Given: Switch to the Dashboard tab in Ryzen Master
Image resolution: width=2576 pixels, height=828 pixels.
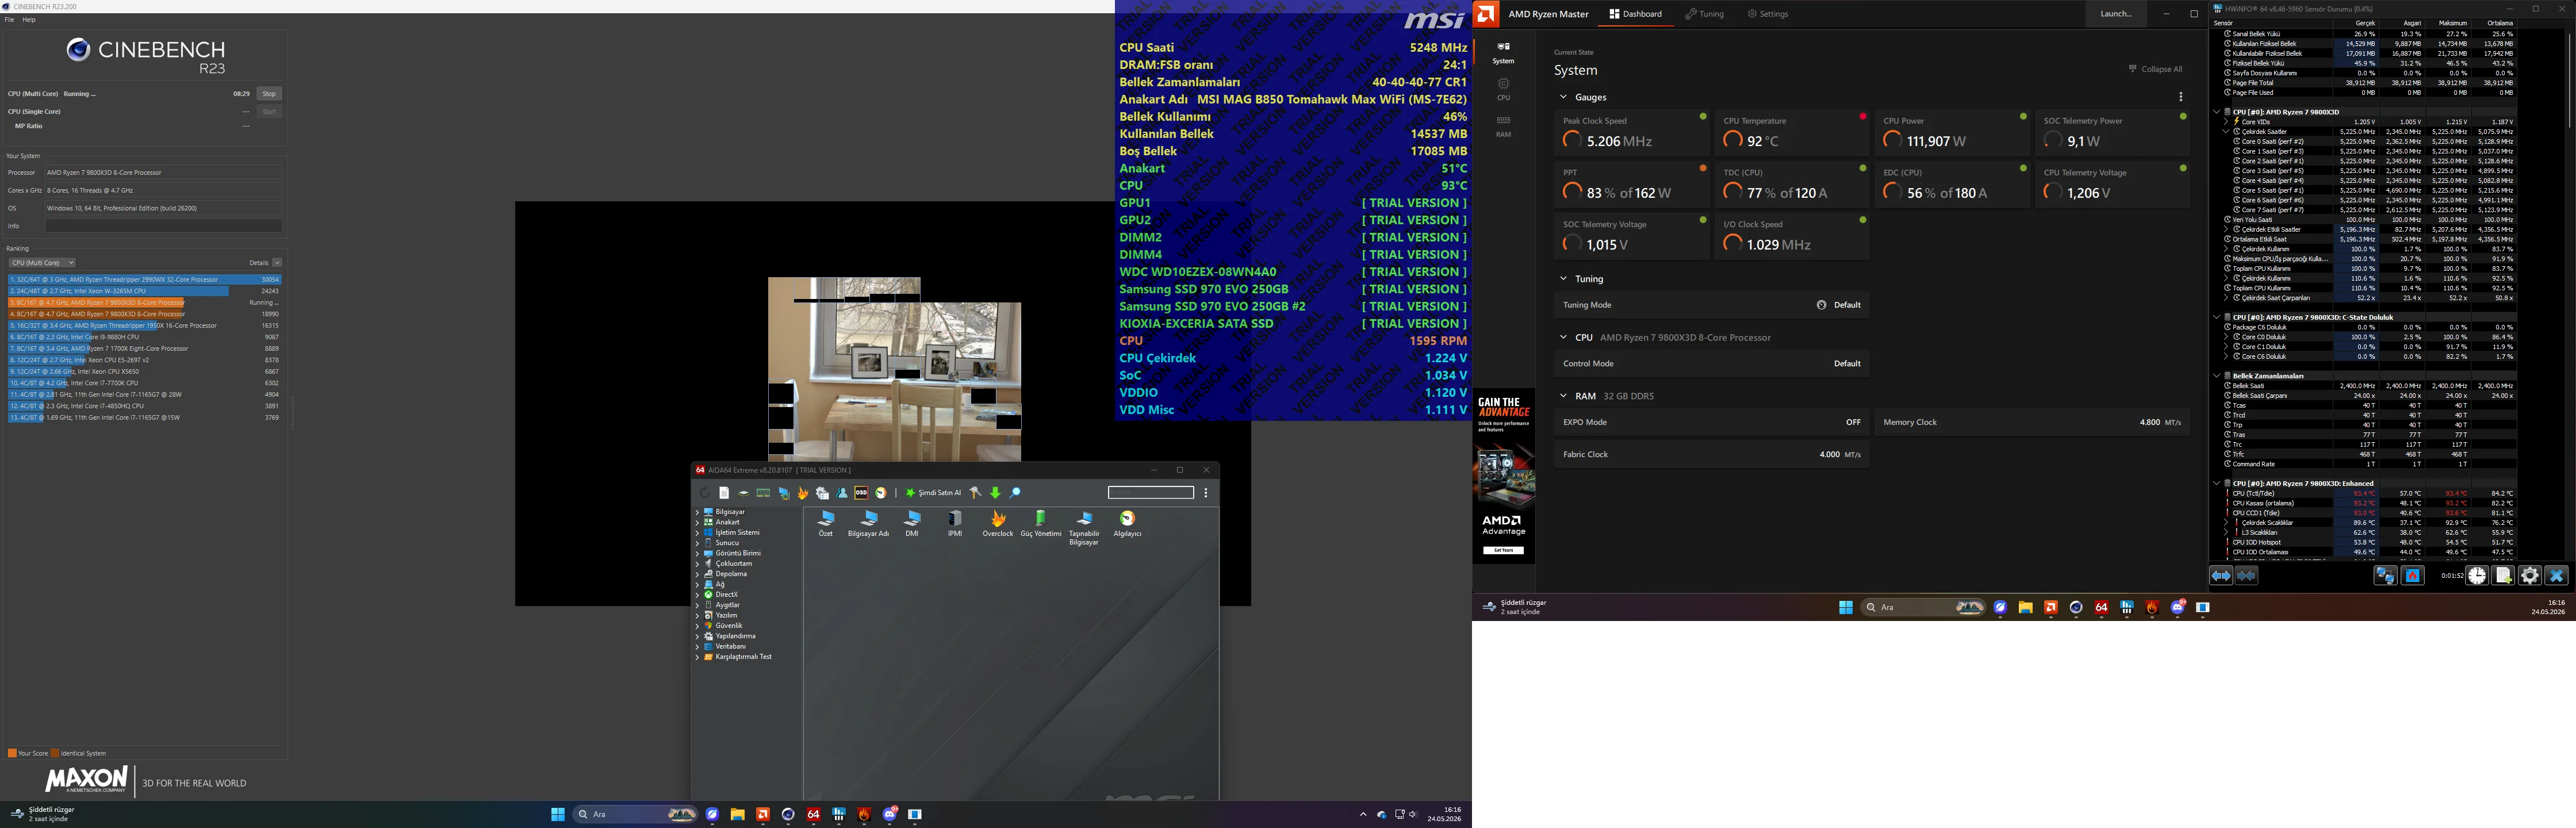Looking at the screenshot, I should [x=1636, y=14].
